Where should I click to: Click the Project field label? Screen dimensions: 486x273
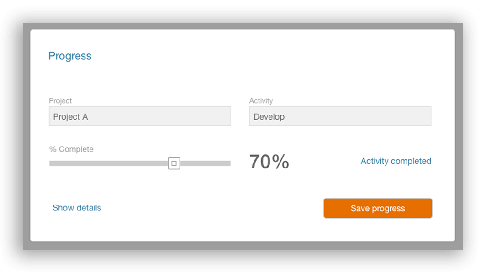click(60, 101)
